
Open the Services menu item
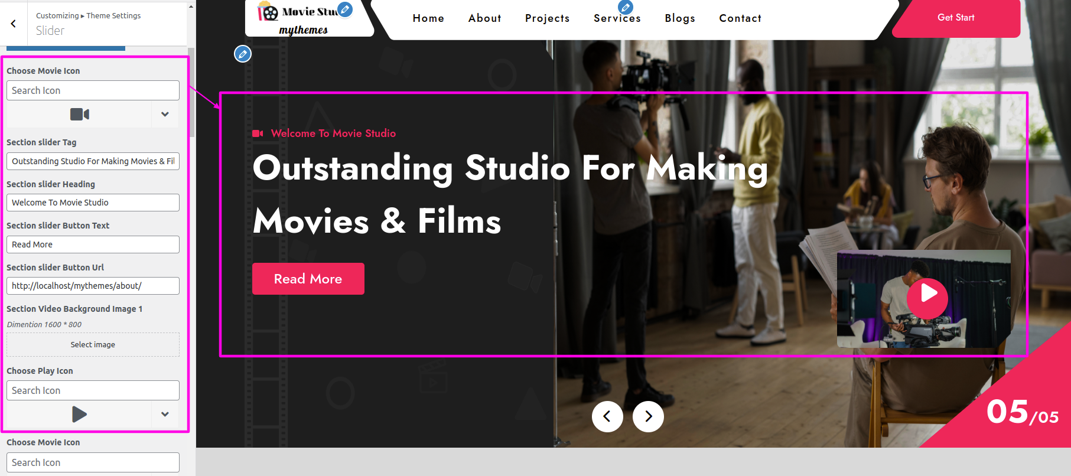coord(617,18)
